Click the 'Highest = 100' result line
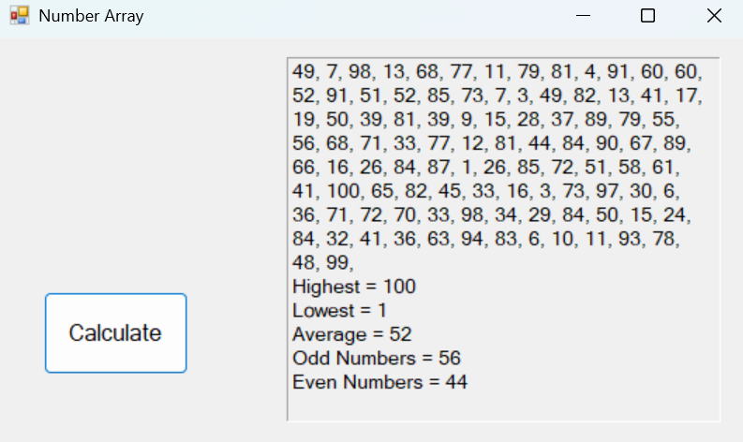The width and height of the screenshot is (743, 442). pyautogui.click(x=353, y=287)
